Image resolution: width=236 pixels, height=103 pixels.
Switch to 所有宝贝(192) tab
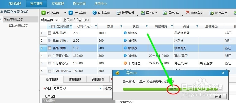coord(51,20)
